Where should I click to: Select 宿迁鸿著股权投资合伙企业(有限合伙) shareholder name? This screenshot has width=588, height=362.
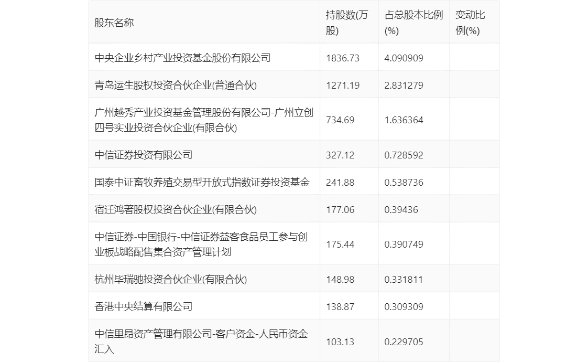[x=176, y=209]
